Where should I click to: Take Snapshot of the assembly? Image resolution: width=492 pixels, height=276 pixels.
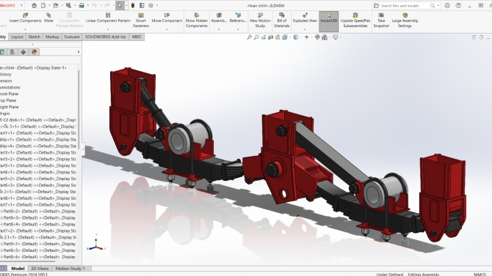click(381, 20)
